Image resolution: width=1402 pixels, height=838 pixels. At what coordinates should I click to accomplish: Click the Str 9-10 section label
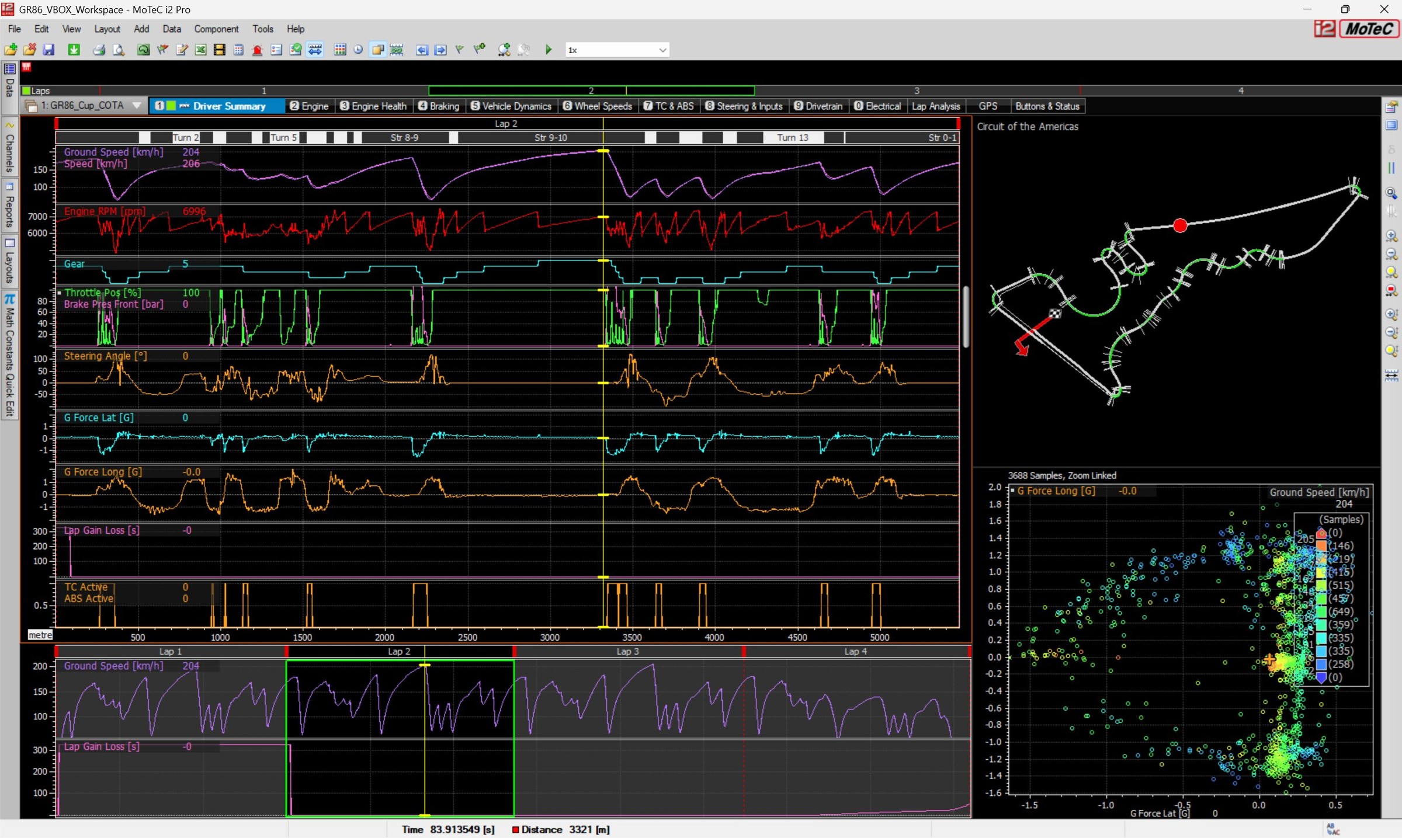tap(551, 138)
